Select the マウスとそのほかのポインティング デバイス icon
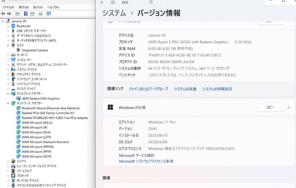Screen dimensions: 296x188 pos(13,185)
